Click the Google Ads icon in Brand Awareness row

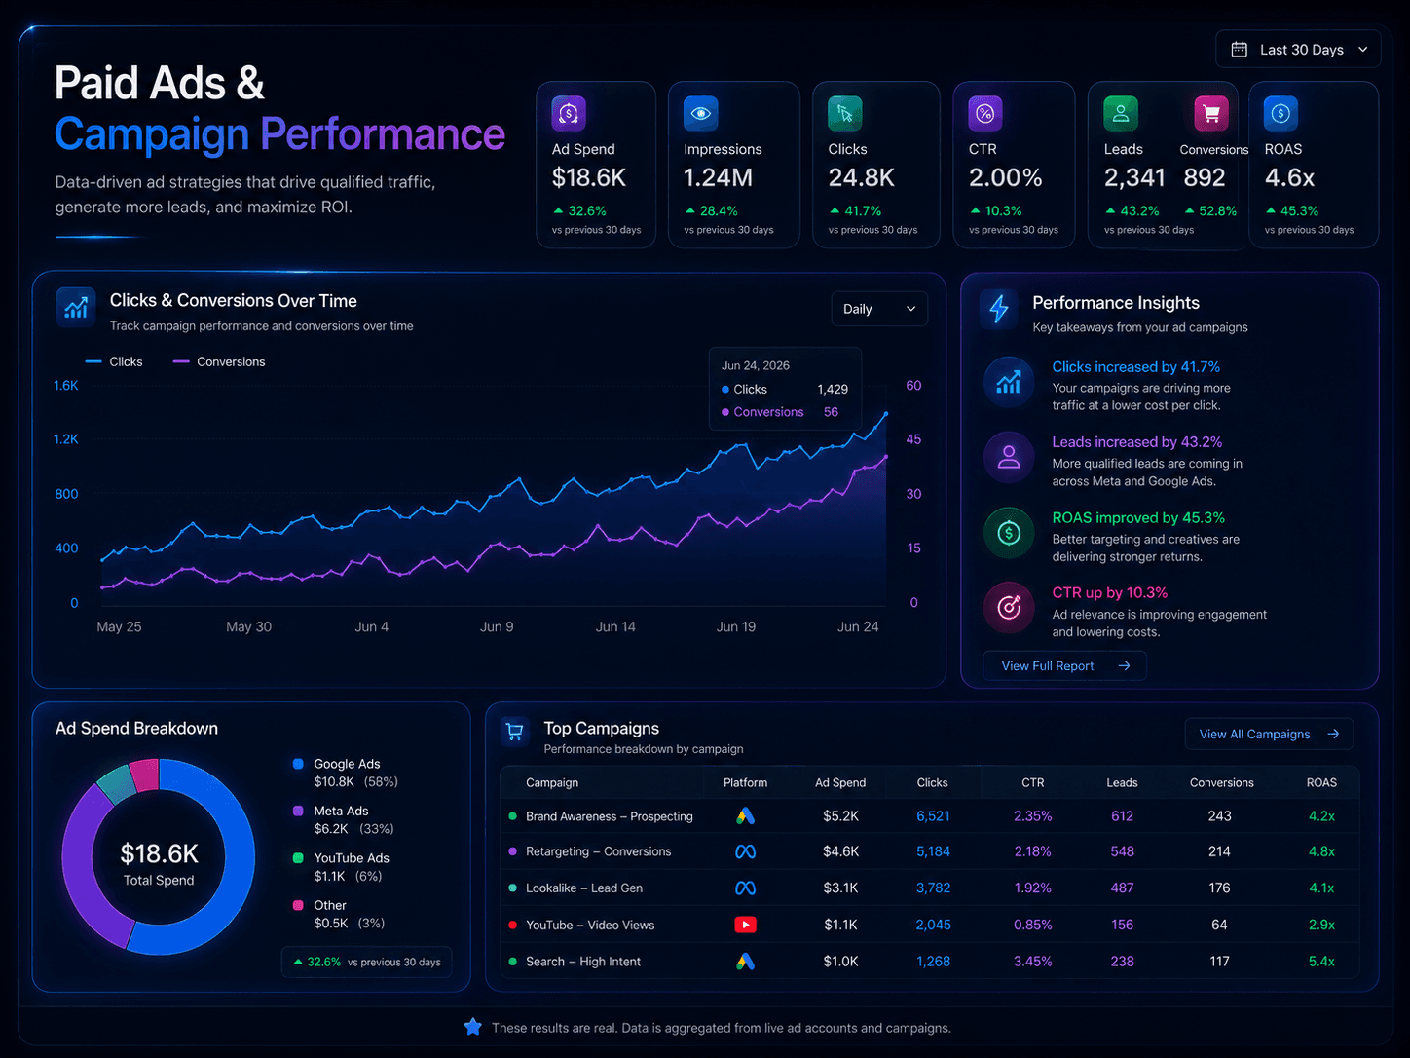point(745,816)
